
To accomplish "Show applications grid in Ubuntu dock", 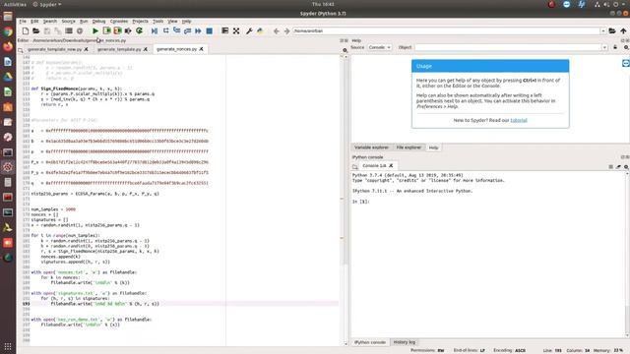I will pos(8,346).
